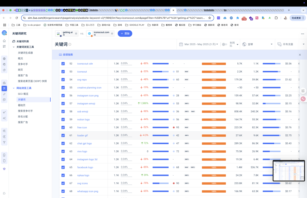Go back with browser back arrow
Viewport: 307px width, 198px height.
point(4,18)
